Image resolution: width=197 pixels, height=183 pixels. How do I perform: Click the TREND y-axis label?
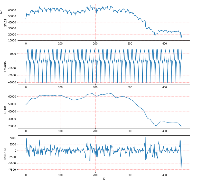pos(5,110)
